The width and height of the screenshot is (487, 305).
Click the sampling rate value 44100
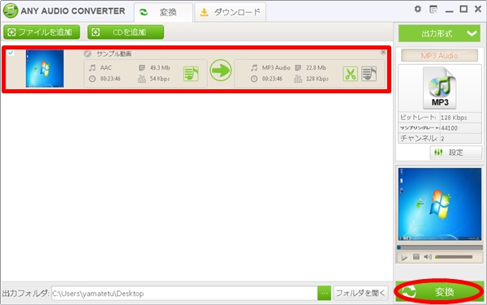click(x=449, y=128)
